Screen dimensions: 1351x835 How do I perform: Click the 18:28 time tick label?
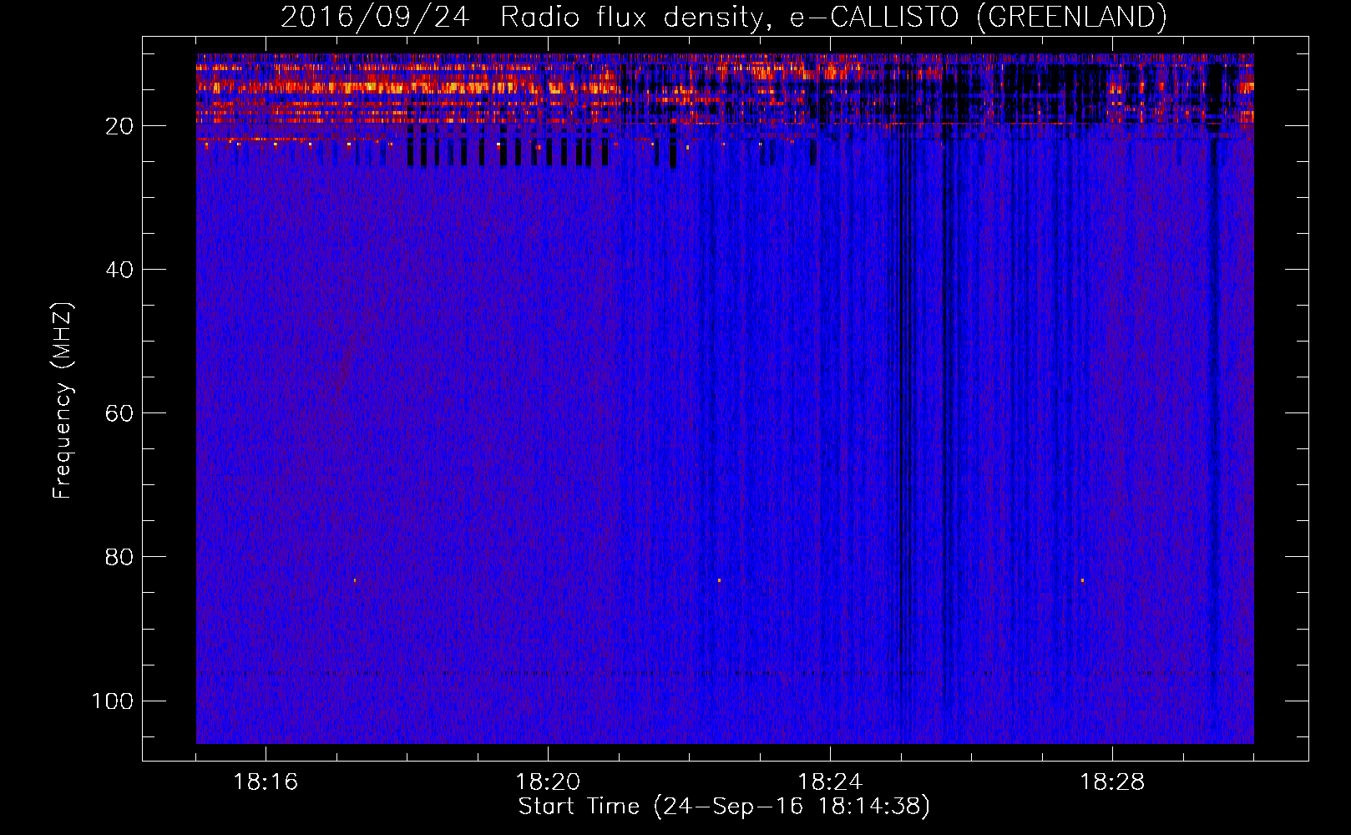(1112, 782)
